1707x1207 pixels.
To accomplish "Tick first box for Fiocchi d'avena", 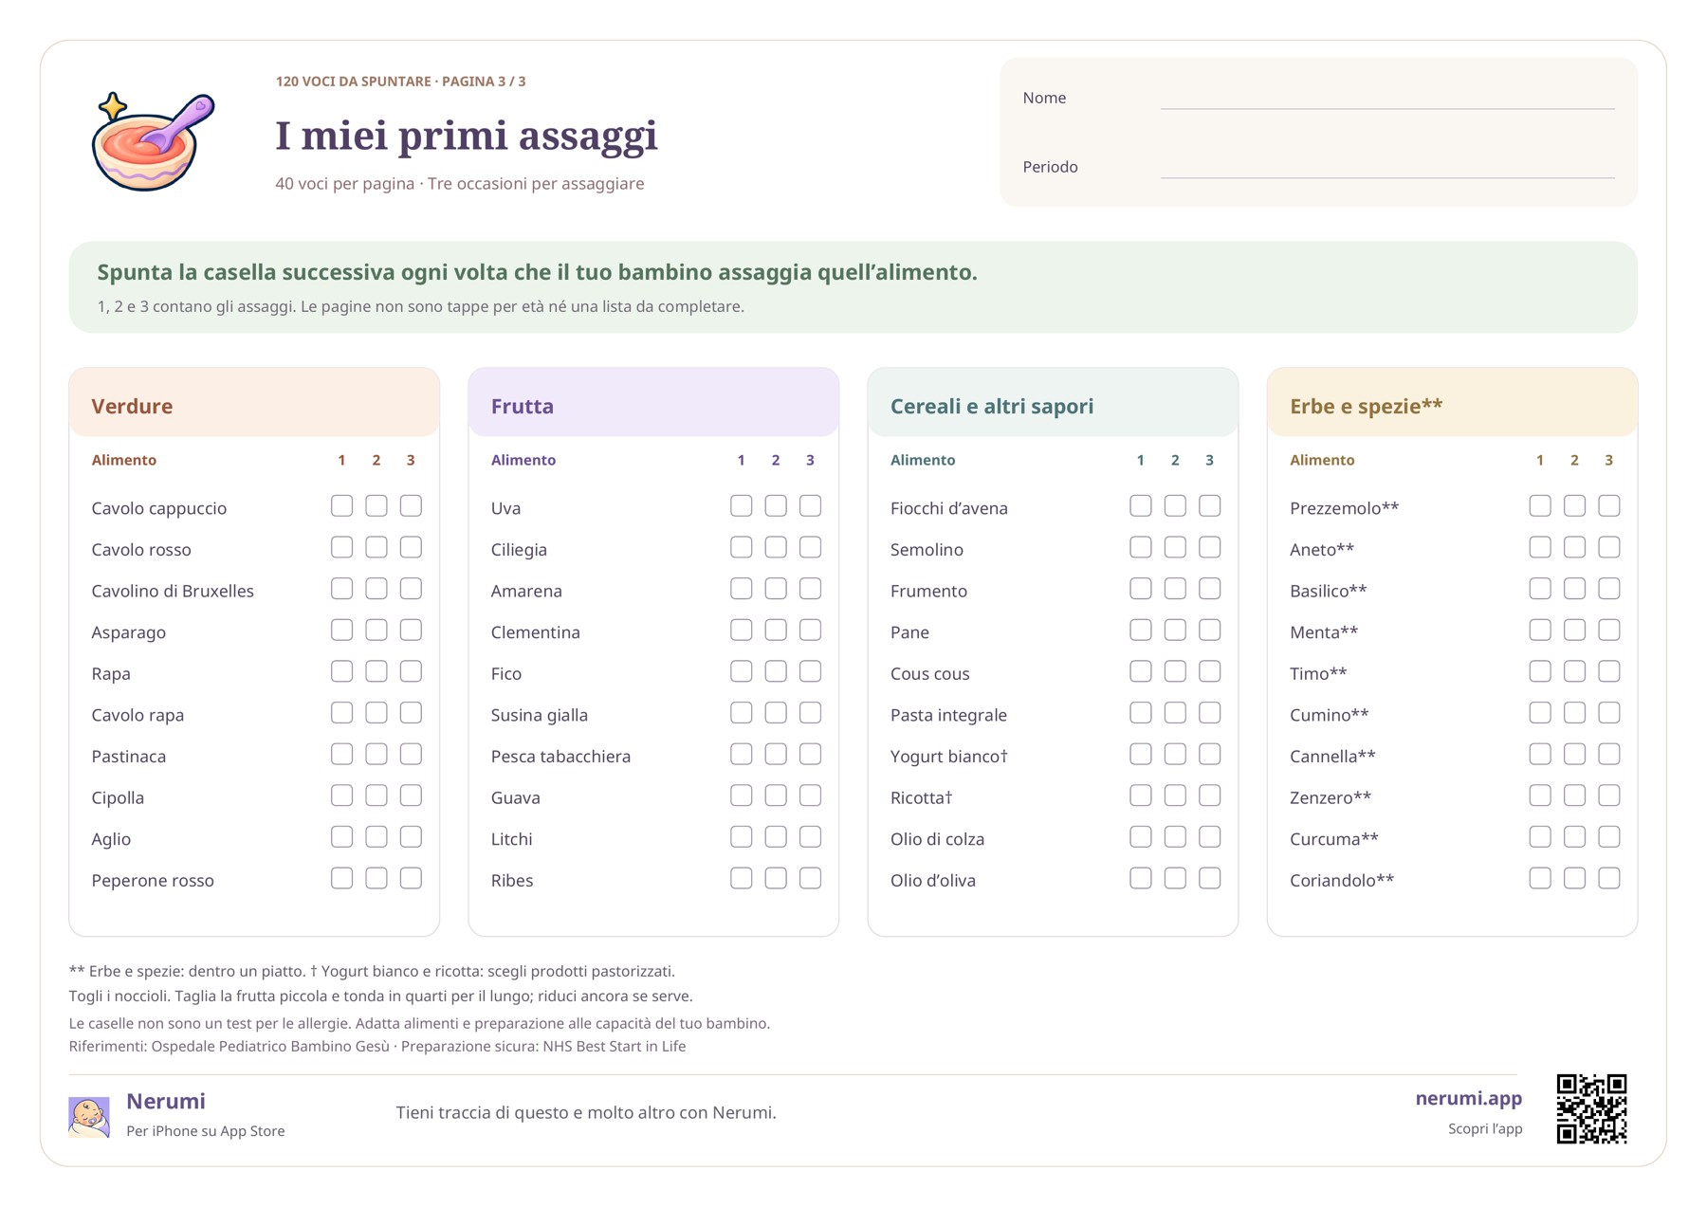I will [x=1141, y=506].
